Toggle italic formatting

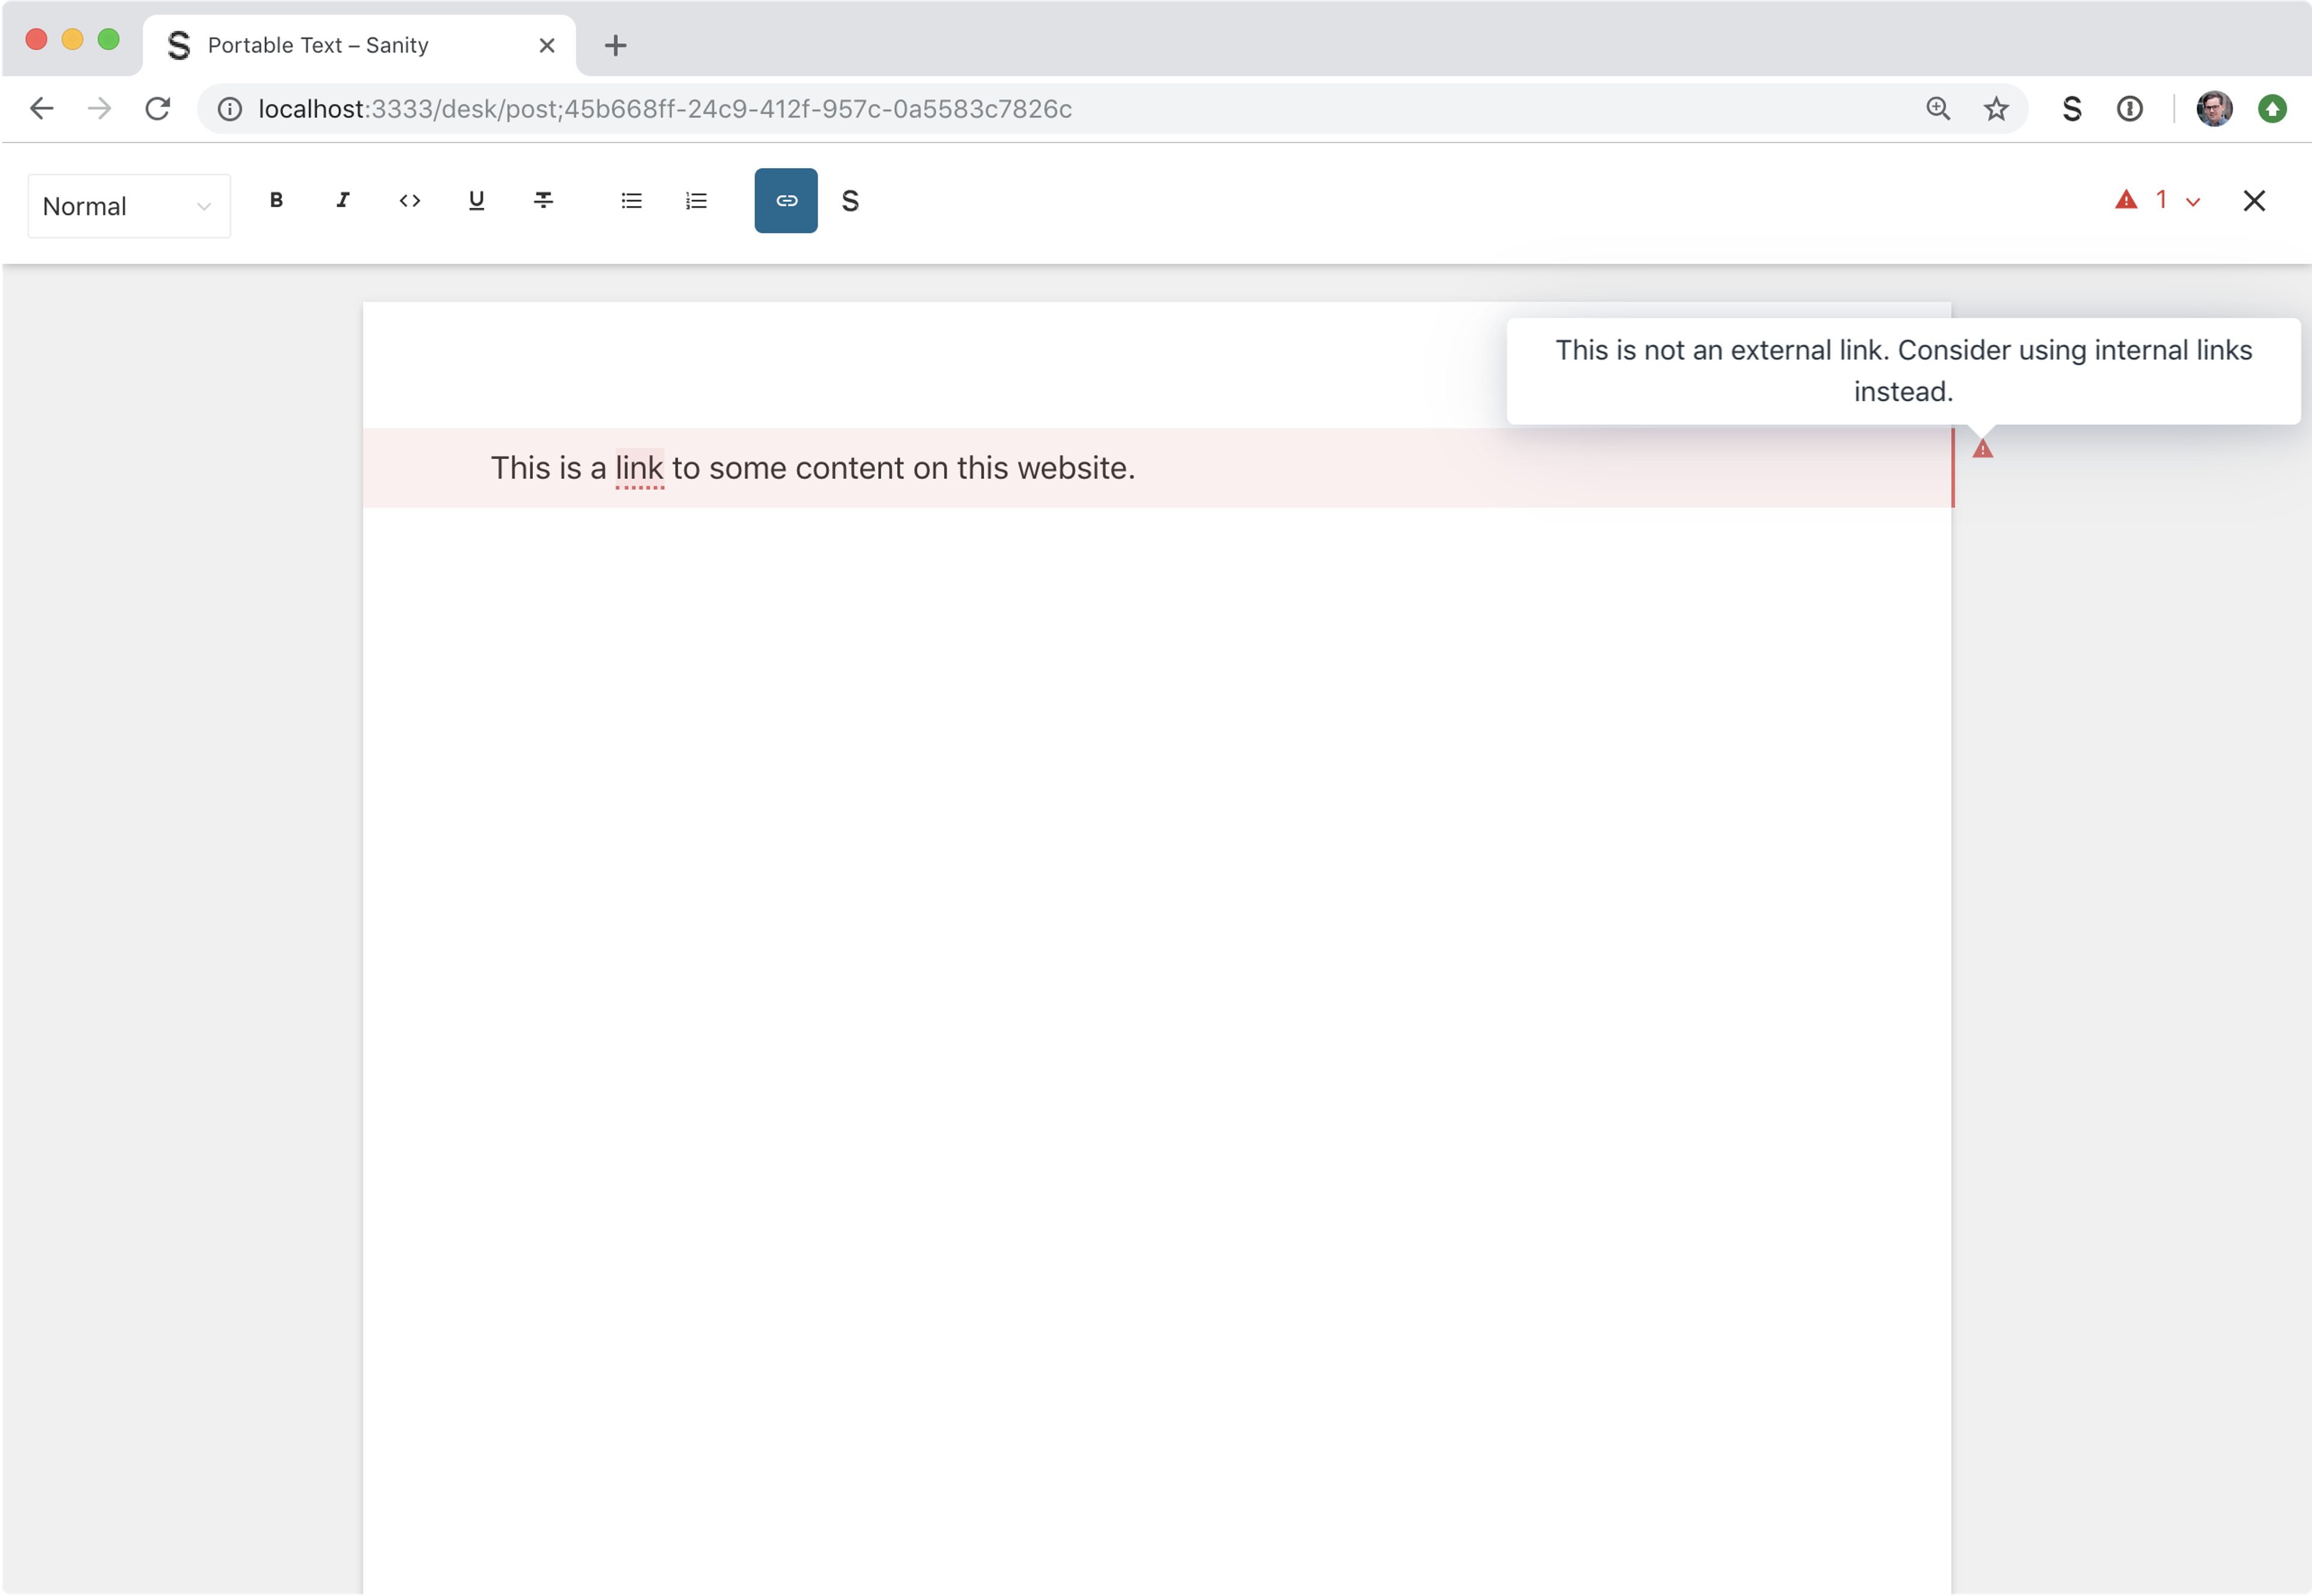[343, 200]
